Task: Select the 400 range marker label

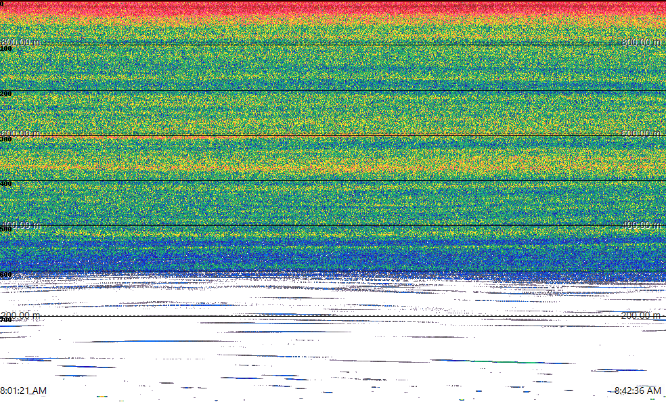Action: 6,184
